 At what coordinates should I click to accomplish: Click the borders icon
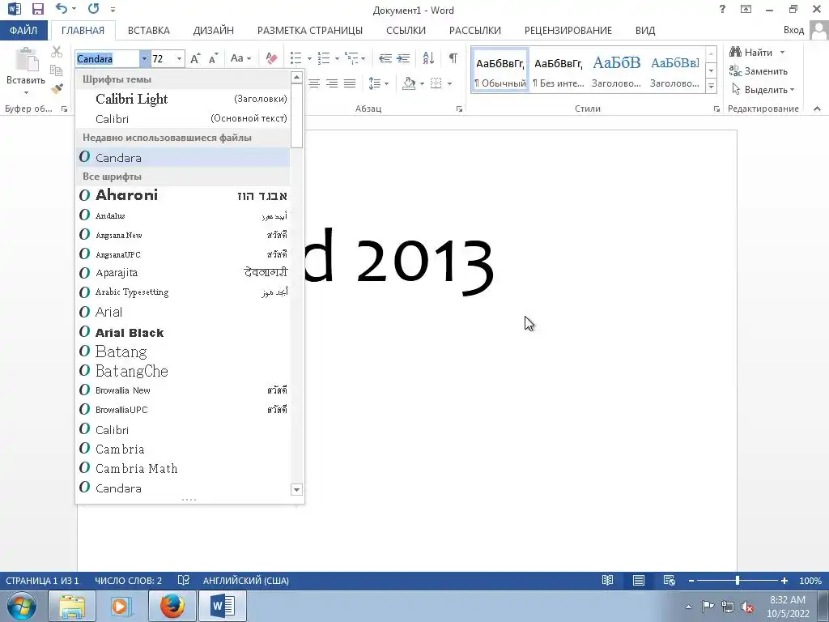tap(436, 83)
